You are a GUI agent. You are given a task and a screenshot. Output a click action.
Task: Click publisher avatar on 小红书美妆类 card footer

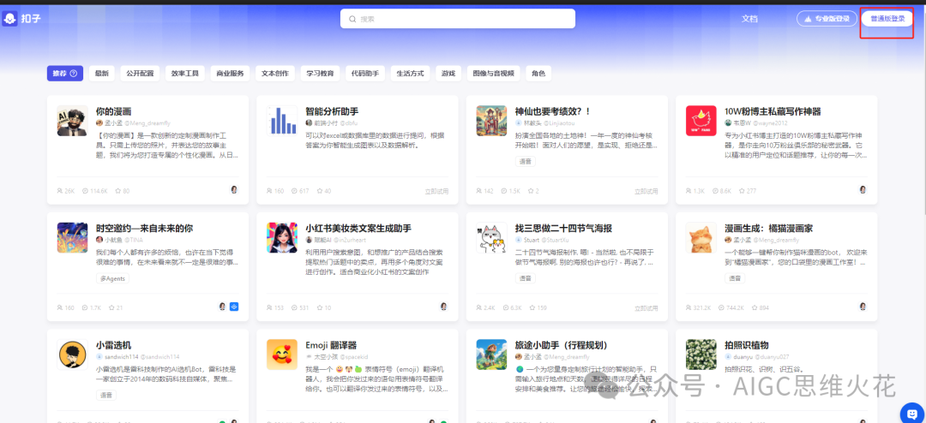point(444,307)
